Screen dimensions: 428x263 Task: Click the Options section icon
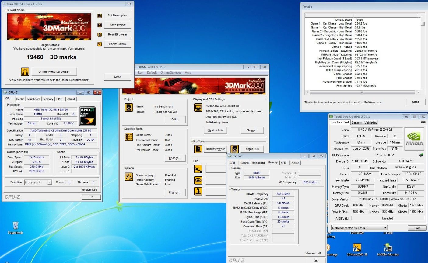[x=129, y=177]
